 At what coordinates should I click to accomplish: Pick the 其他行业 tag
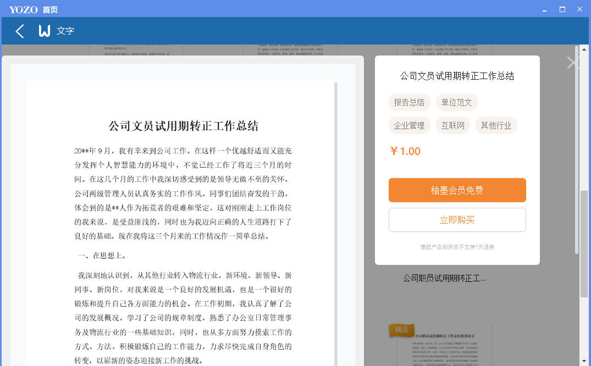(x=496, y=126)
